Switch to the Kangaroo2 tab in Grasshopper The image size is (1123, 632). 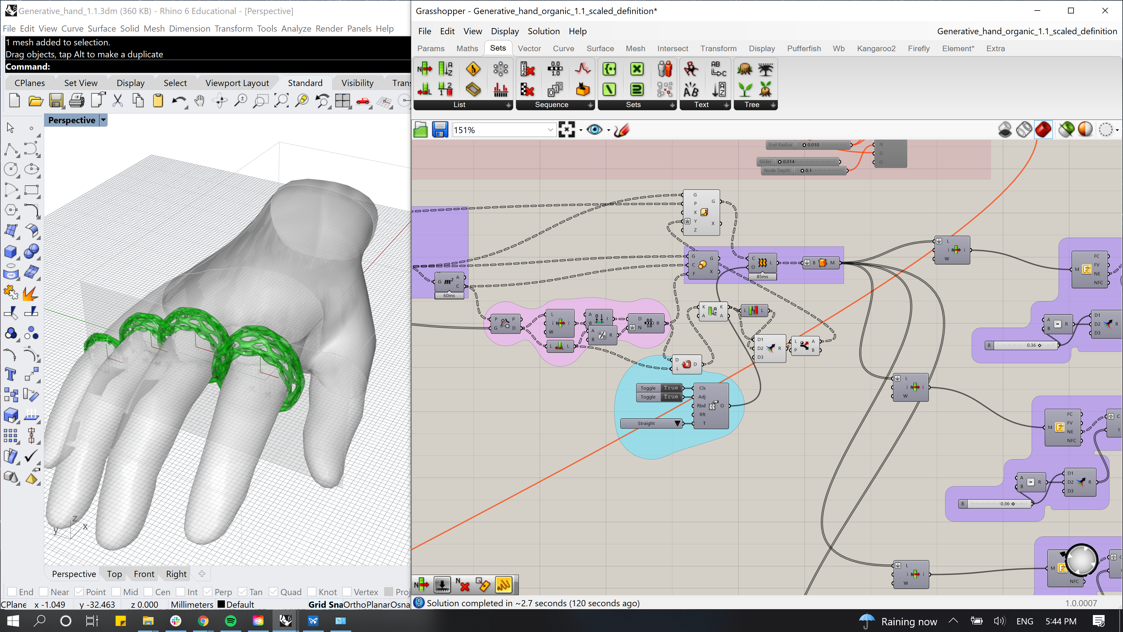[x=876, y=48]
